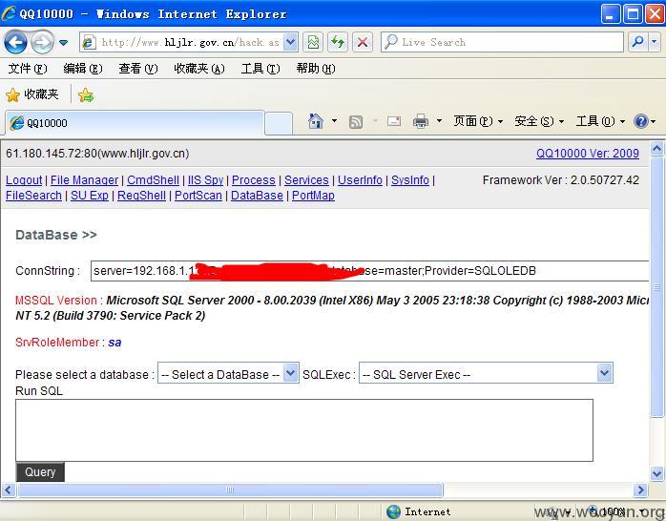Expand the Select a DataBase dropdown

click(228, 373)
